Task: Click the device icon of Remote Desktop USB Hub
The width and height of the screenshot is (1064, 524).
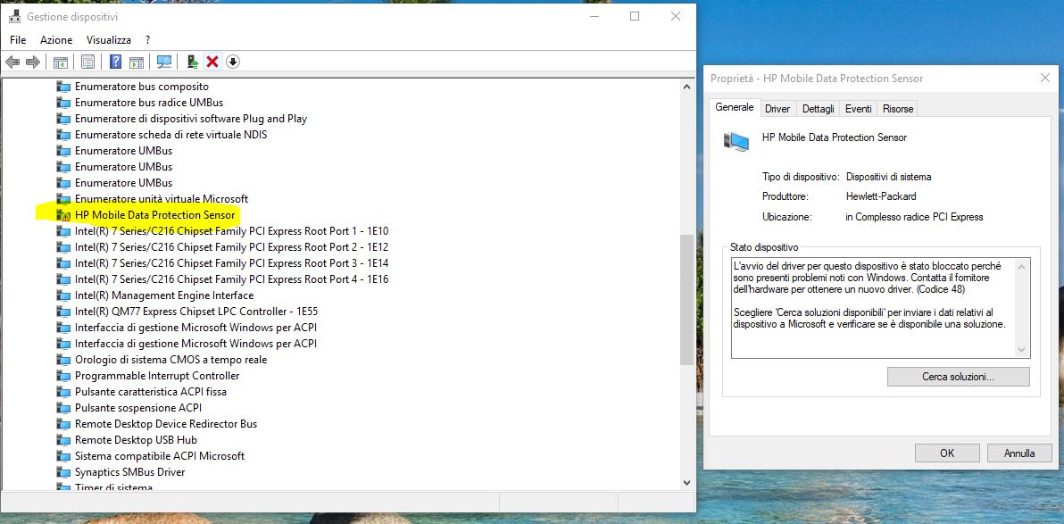Action: (x=63, y=440)
